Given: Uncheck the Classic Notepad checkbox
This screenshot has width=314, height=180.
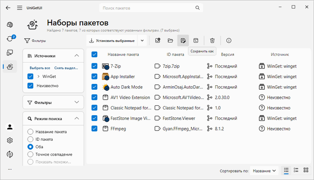Looking at the screenshot, I should 94,108.
